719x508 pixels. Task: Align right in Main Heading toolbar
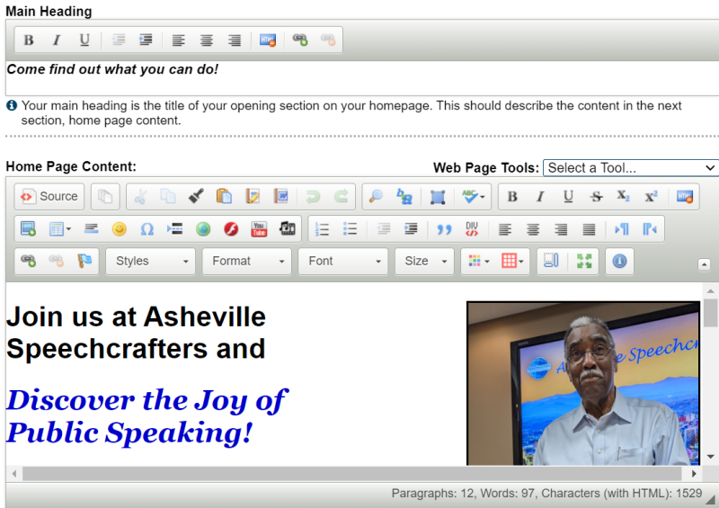(235, 40)
